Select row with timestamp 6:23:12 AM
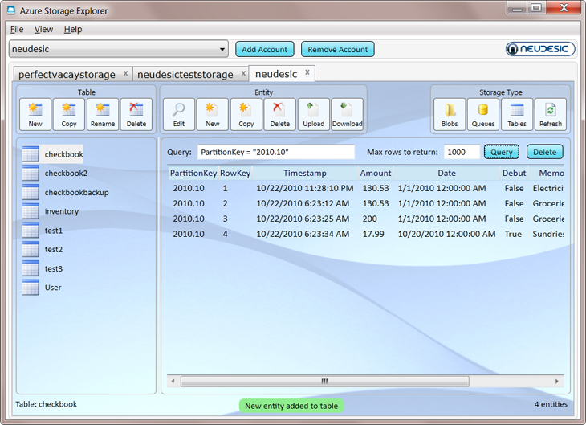 [x=365, y=203]
